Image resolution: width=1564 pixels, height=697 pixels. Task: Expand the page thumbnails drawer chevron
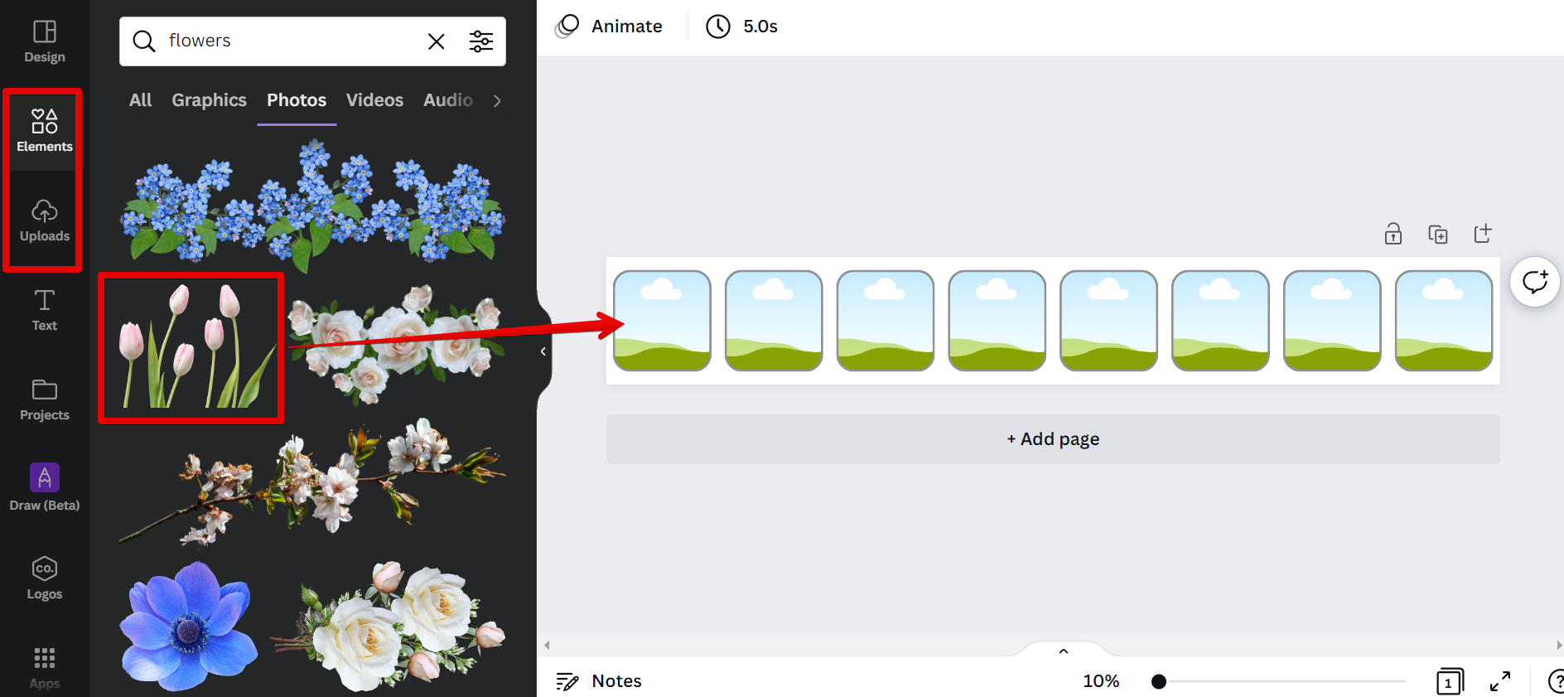pyautogui.click(x=1064, y=651)
